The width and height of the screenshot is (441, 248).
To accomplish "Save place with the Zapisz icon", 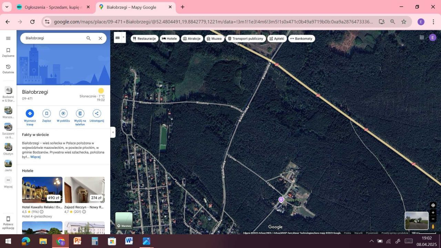I will point(47,113).
